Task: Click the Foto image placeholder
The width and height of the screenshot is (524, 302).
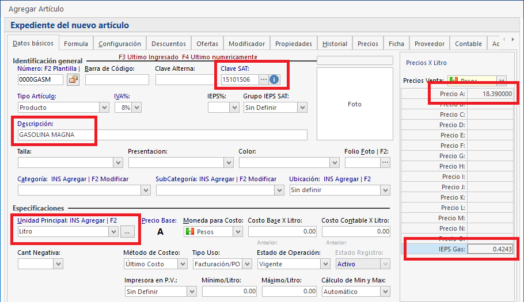Action: point(354,104)
